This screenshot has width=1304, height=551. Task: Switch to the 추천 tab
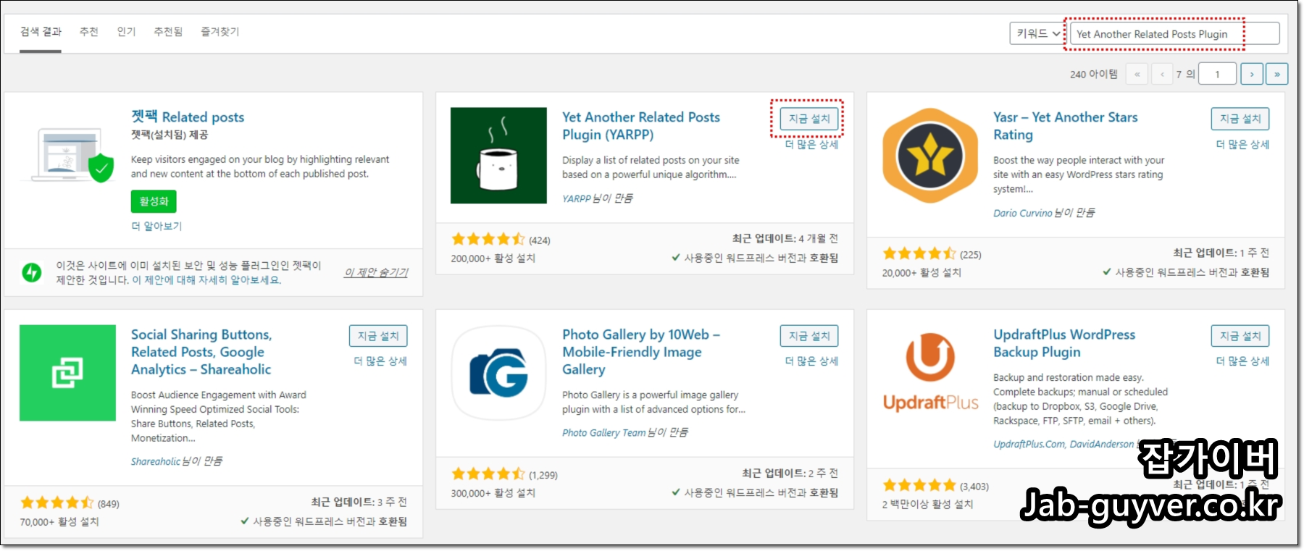point(89,32)
